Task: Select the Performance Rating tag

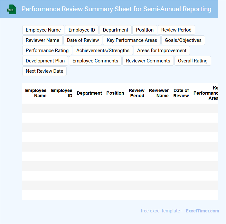Action: [x=47, y=51]
